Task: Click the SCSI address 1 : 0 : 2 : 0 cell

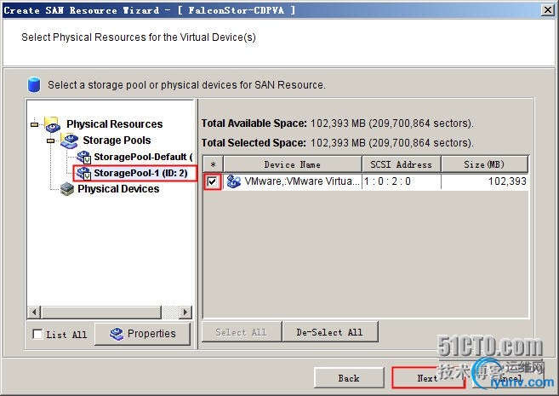Action: pos(402,181)
